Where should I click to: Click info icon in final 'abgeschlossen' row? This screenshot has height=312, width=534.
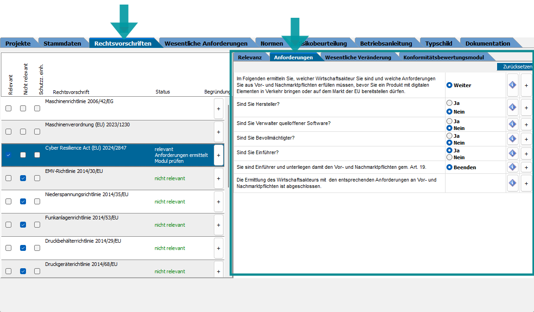512,183
